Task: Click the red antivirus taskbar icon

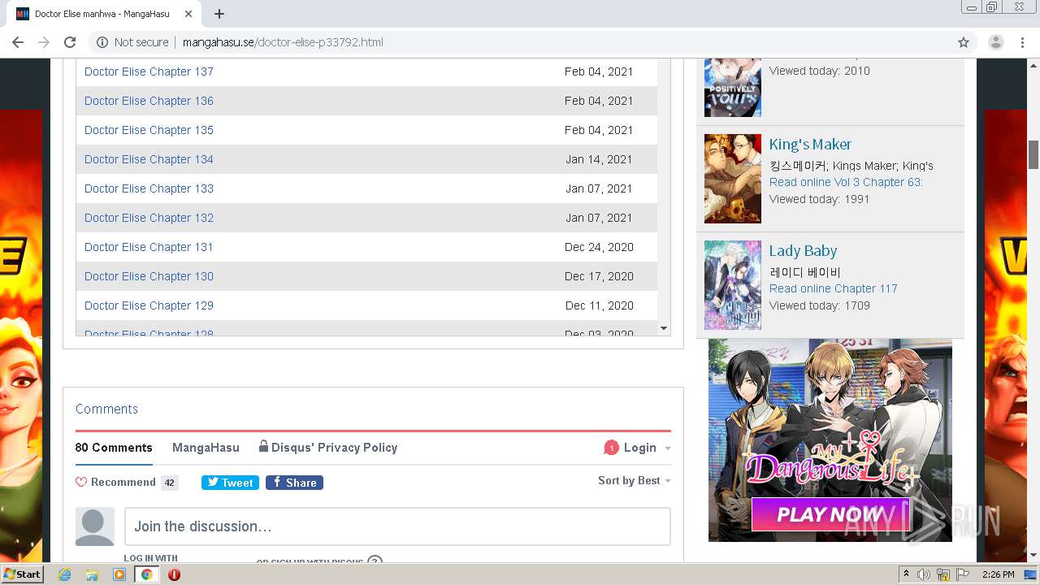Action: (174, 574)
